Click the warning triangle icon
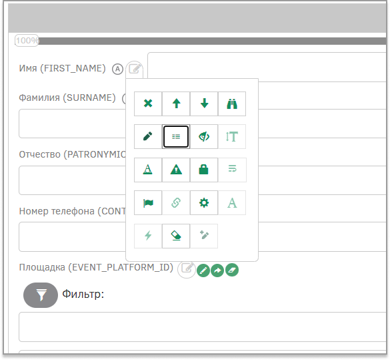The width and height of the screenshot is (390, 360). click(x=176, y=170)
